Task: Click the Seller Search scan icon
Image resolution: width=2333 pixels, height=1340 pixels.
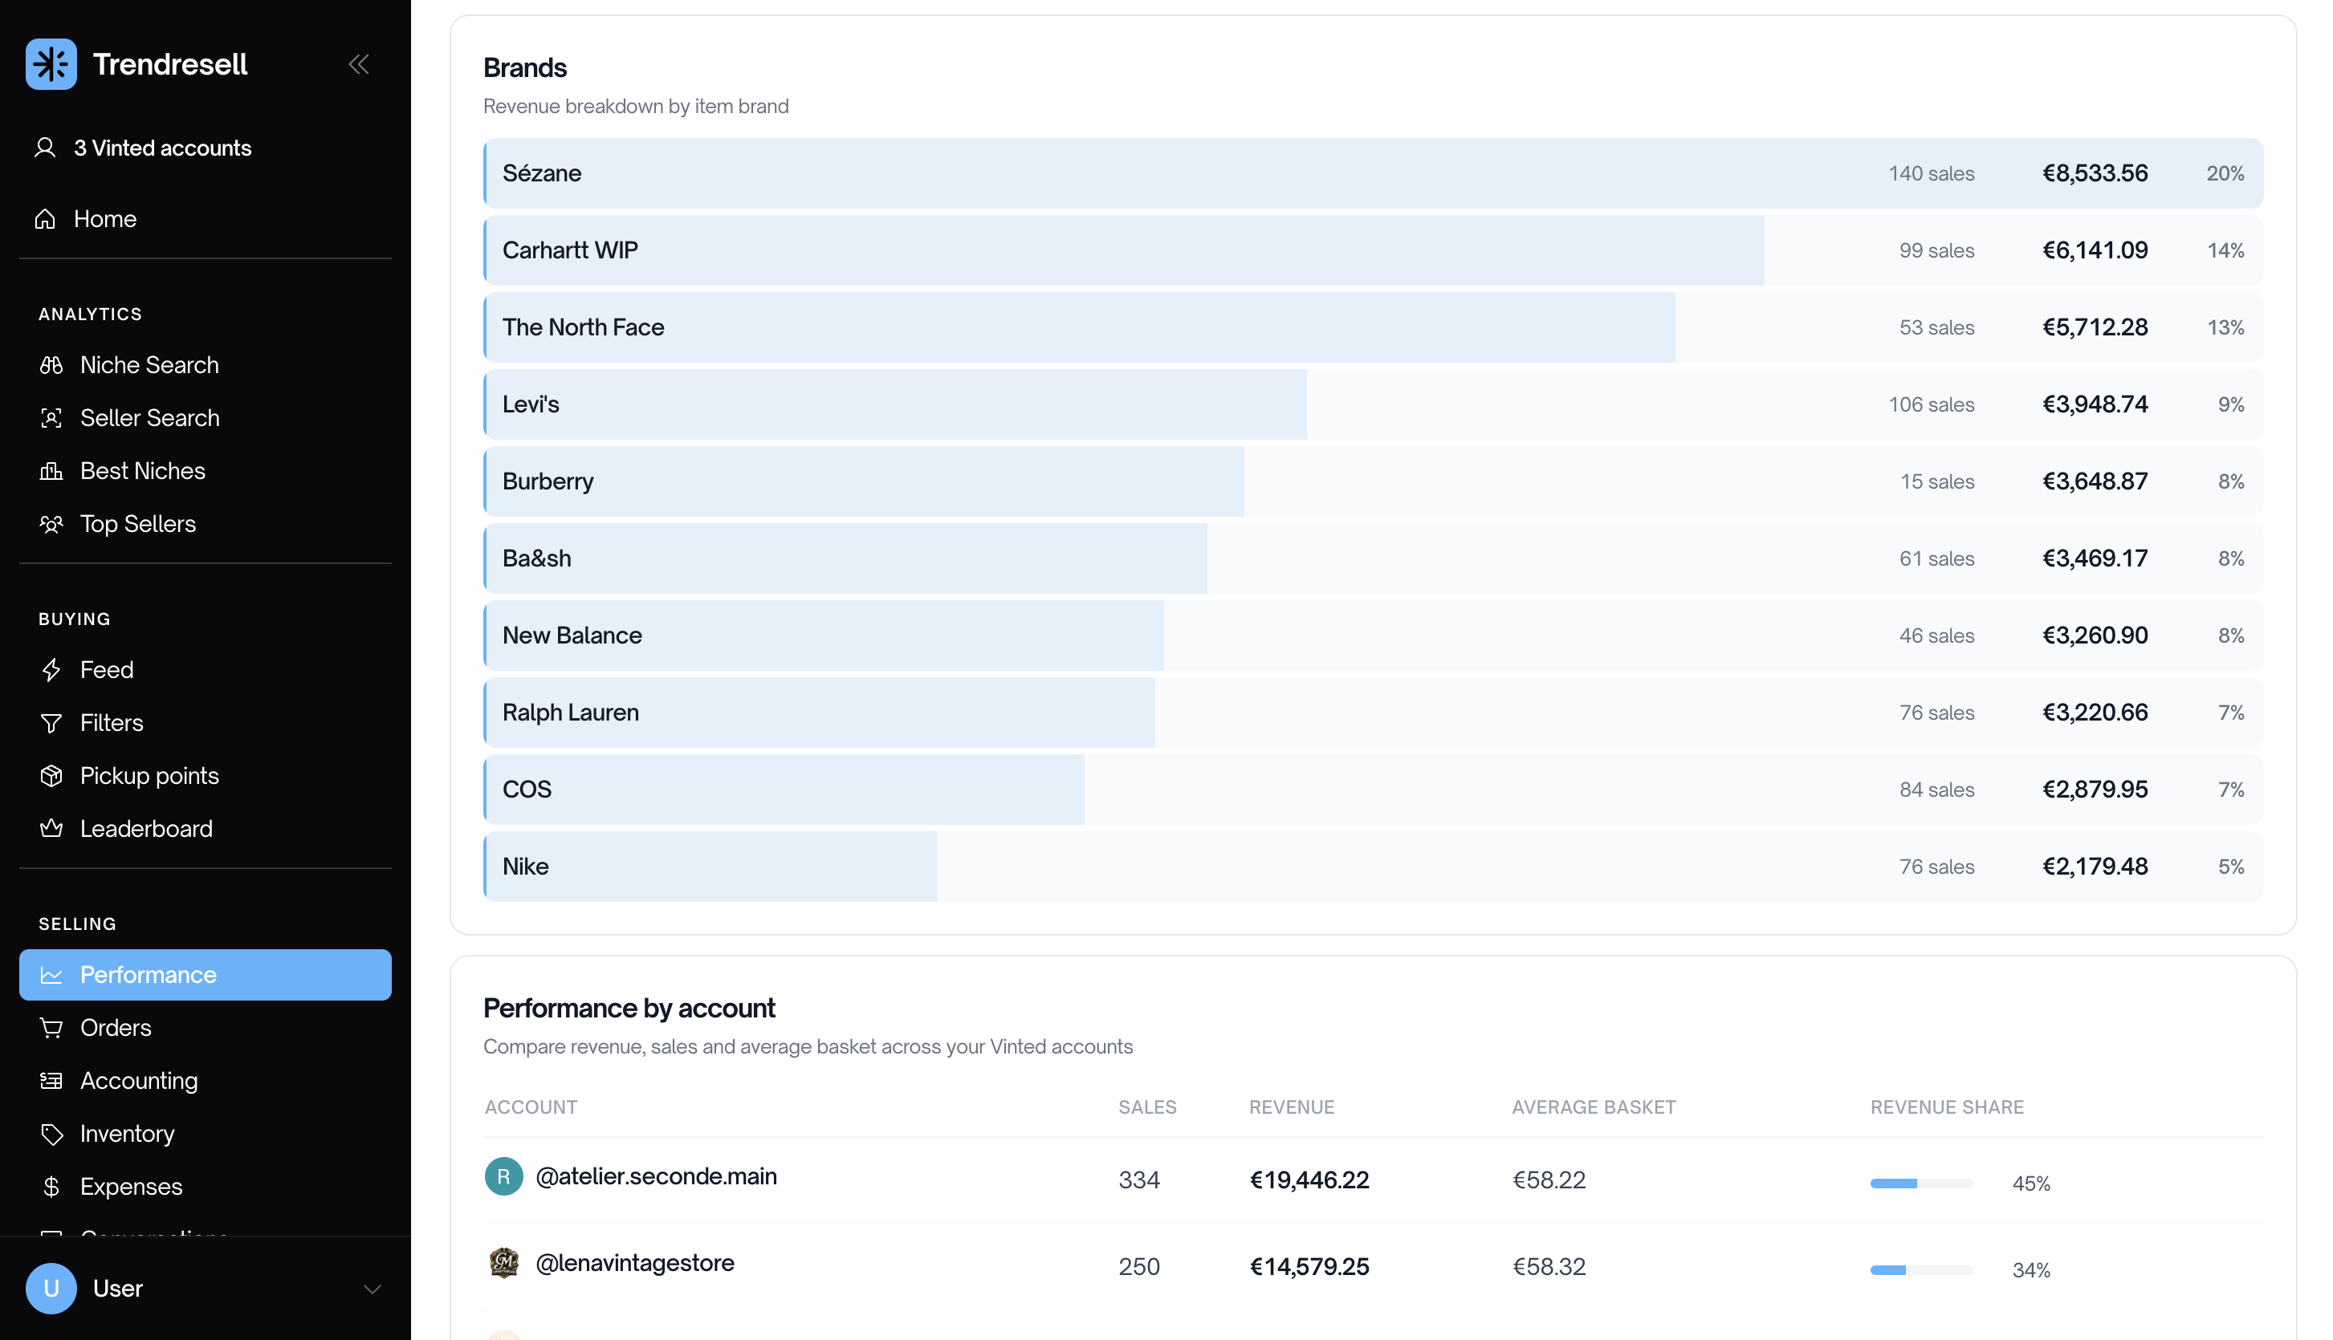Action: pos(51,418)
